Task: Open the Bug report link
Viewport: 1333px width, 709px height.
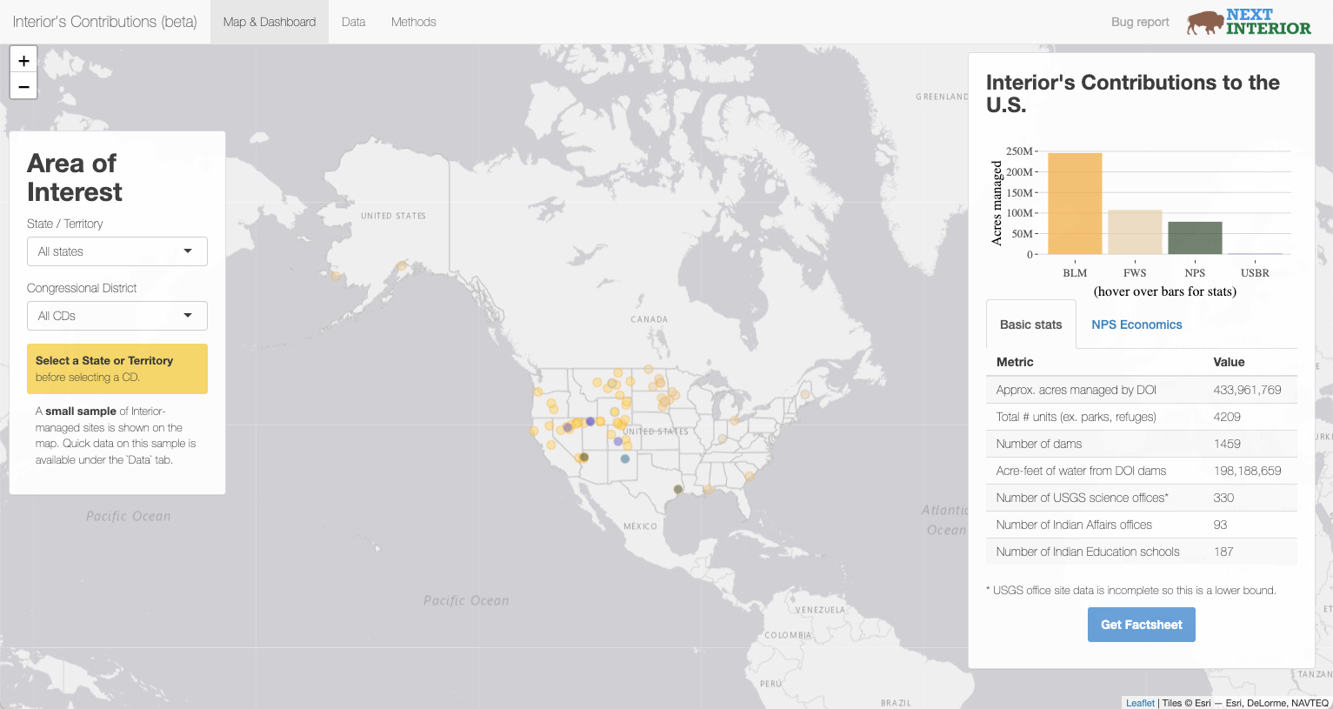Action: [x=1140, y=21]
